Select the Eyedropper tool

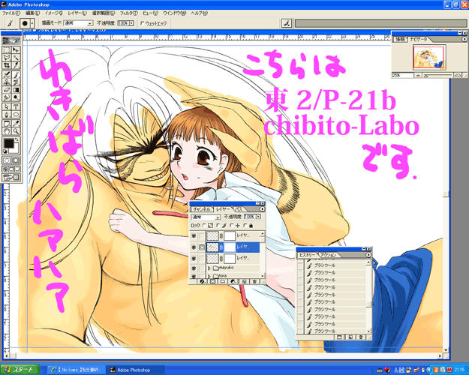pos(16,124)
